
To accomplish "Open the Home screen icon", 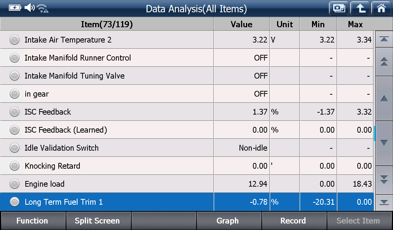I will [381, 8].
